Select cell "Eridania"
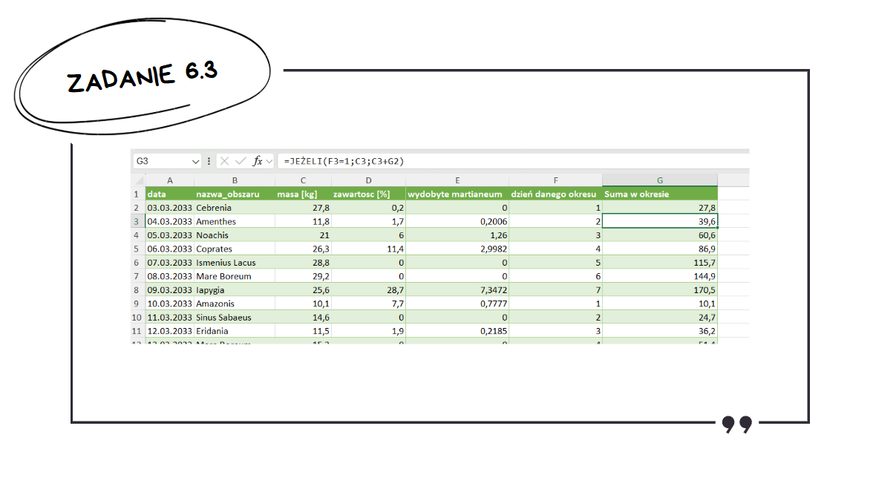Screen dimensions: 876x492 (235, 331)
